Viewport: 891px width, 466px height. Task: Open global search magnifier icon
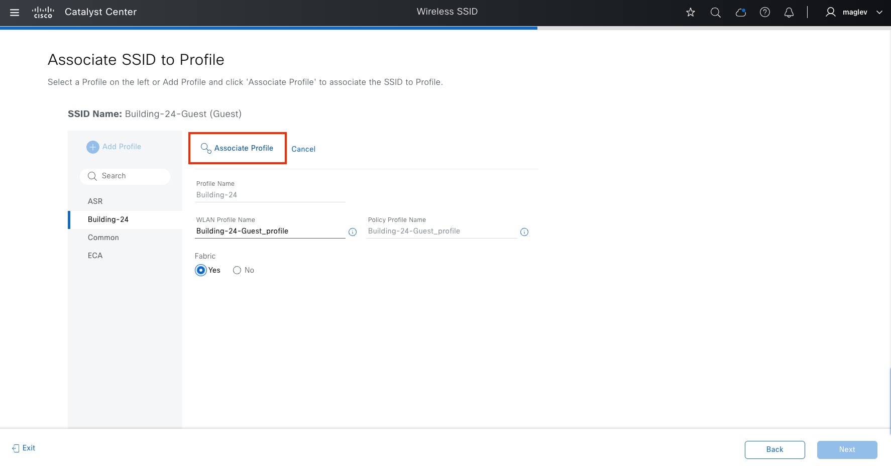pos(716,12)
